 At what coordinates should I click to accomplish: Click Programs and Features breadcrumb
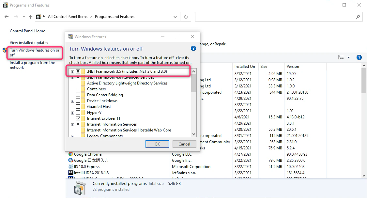tap(115, 17)
